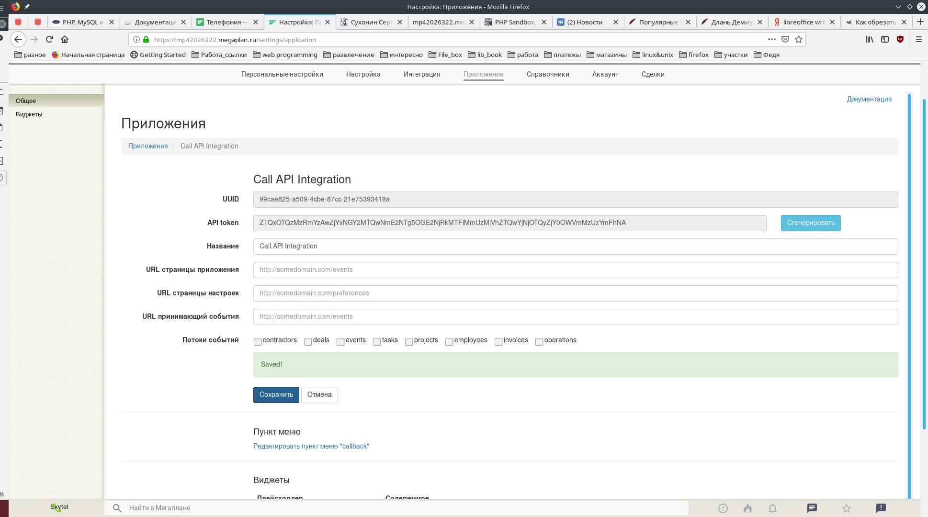Open Firefox library icon

click(x=870, y=39)
